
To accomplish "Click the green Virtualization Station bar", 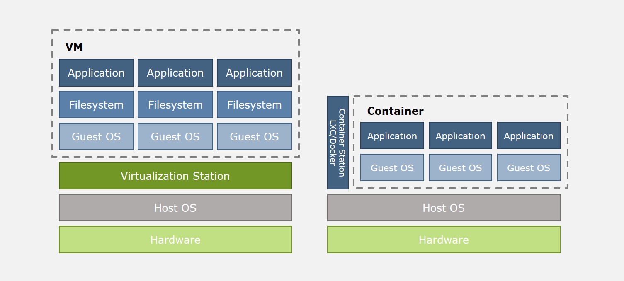I will coord(175,176).
